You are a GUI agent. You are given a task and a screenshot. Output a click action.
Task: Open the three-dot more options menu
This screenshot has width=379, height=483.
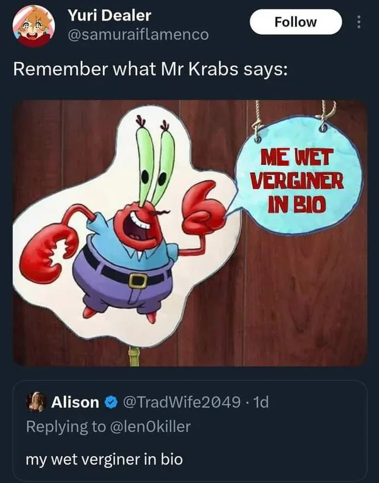(x=359, y=22)
